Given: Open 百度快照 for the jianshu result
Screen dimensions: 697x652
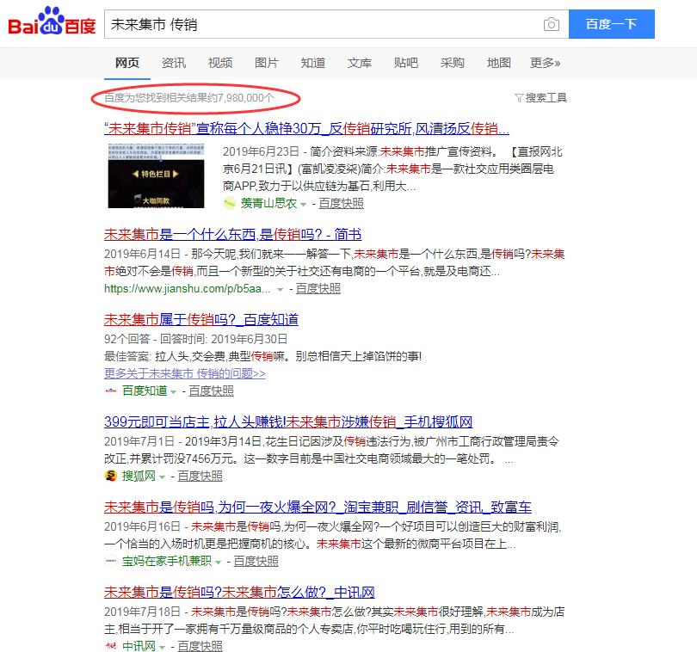Looking at the screenshot, I should 318,289.
